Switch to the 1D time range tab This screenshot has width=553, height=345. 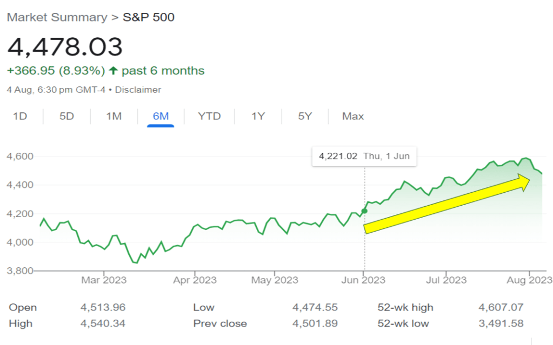point(20,116)
